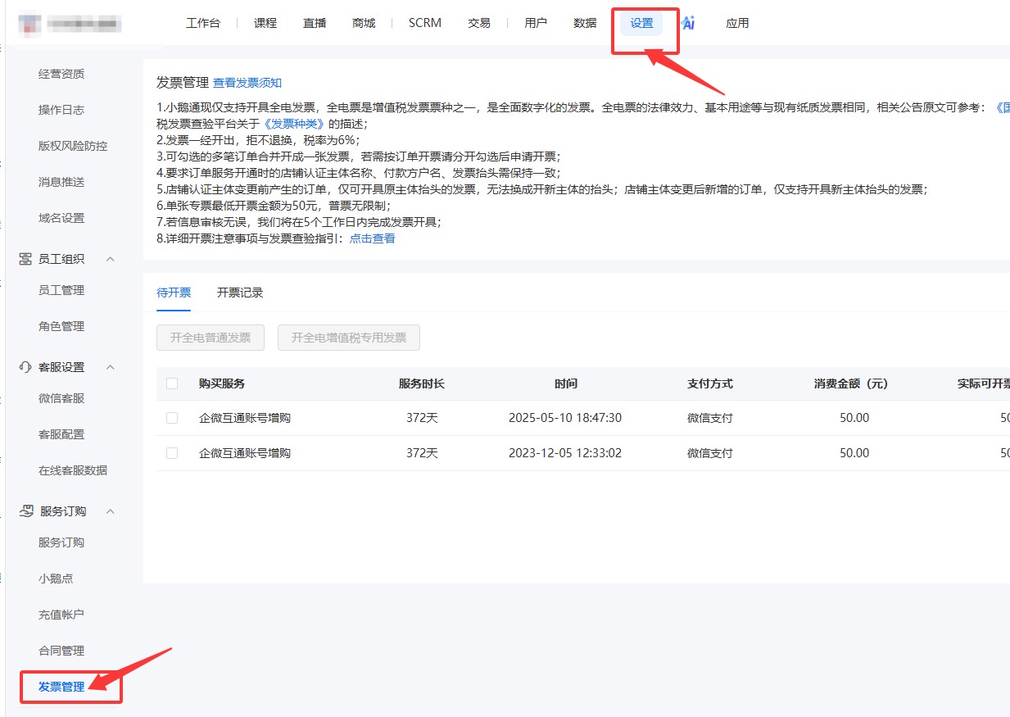Go to 操作日志 in sidebar
This screenshot has width=1010, height=717.
coord(61,110)
